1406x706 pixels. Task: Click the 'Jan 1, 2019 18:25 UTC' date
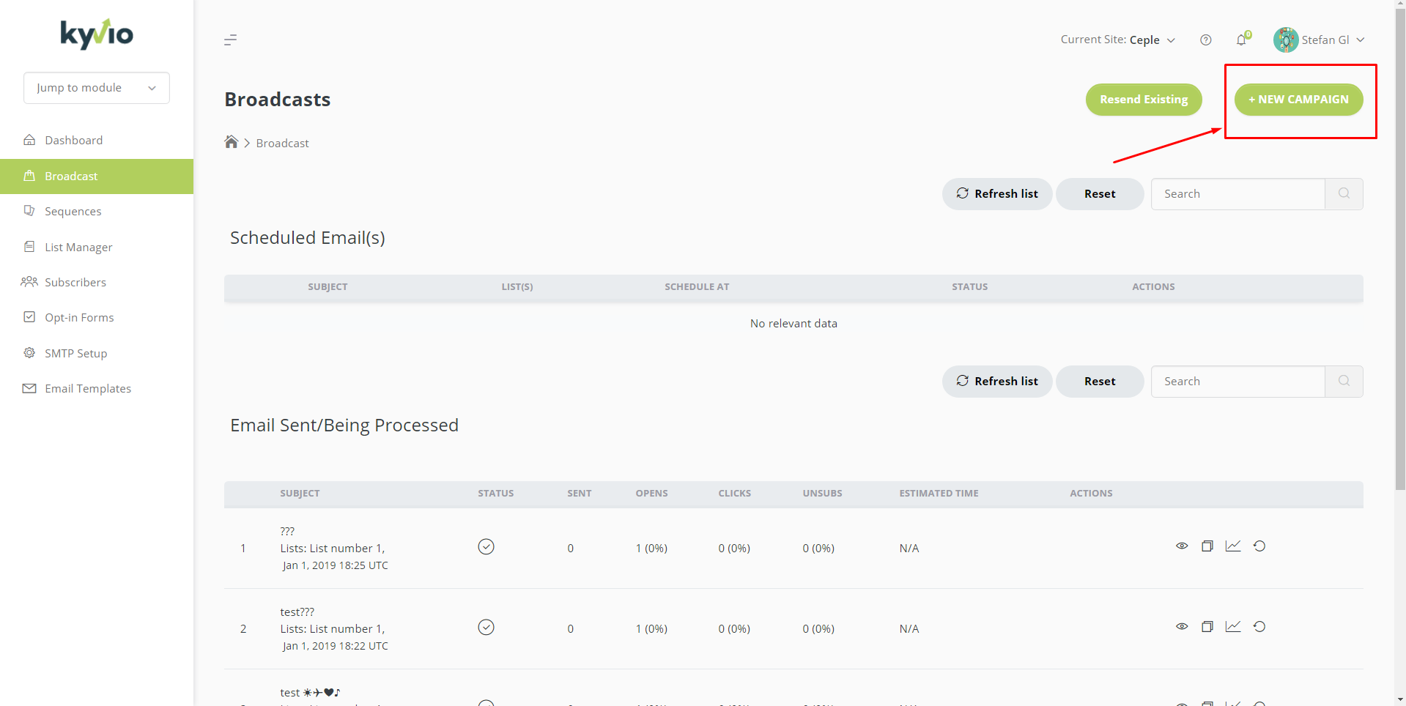tap(336, 565)
